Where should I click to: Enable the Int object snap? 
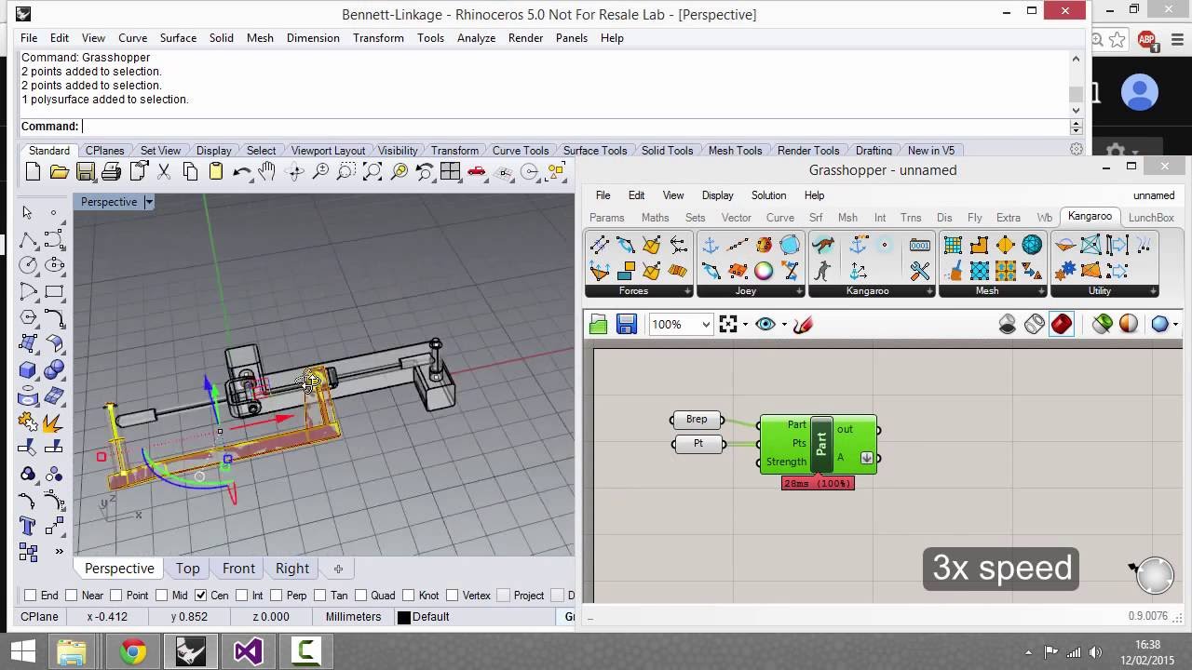click(242, 596)
